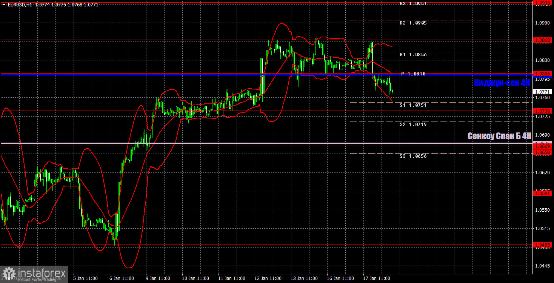Click the 1.0830 price axis value
The height and width of the screenshot is (283, 554).
(543, 60)
